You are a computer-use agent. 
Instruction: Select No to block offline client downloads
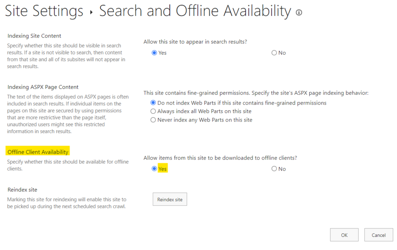(x=274, y=169)
